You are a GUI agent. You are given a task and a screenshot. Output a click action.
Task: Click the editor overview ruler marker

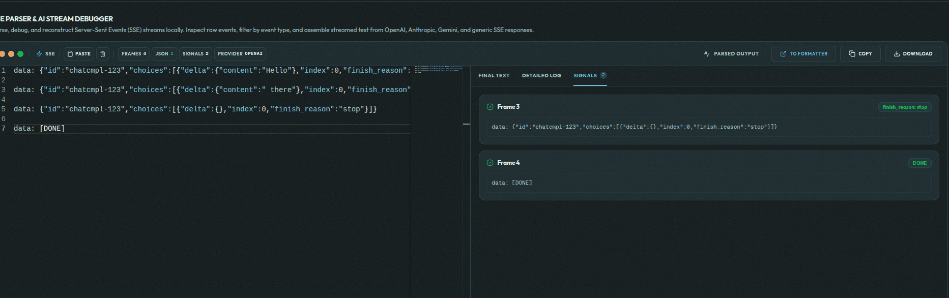pos(467,124)
